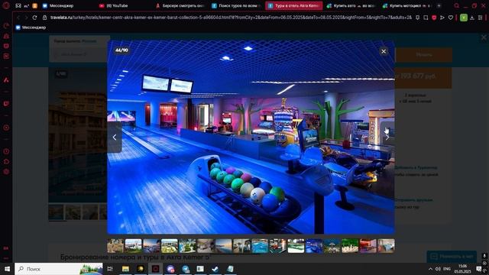Screen dimensions: 489x275
Task: Open the Мессенджер bookmark in bookmarks bar
Action: click(31, 27)
